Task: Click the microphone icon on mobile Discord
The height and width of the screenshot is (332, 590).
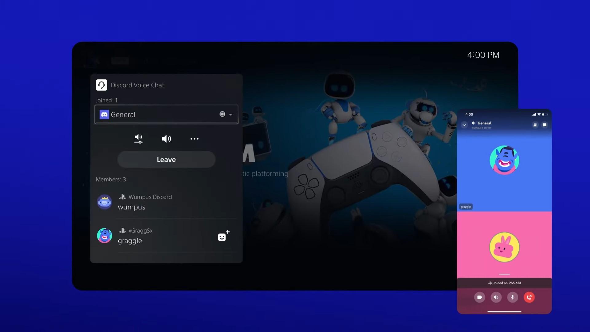Action: click(513, 297)
